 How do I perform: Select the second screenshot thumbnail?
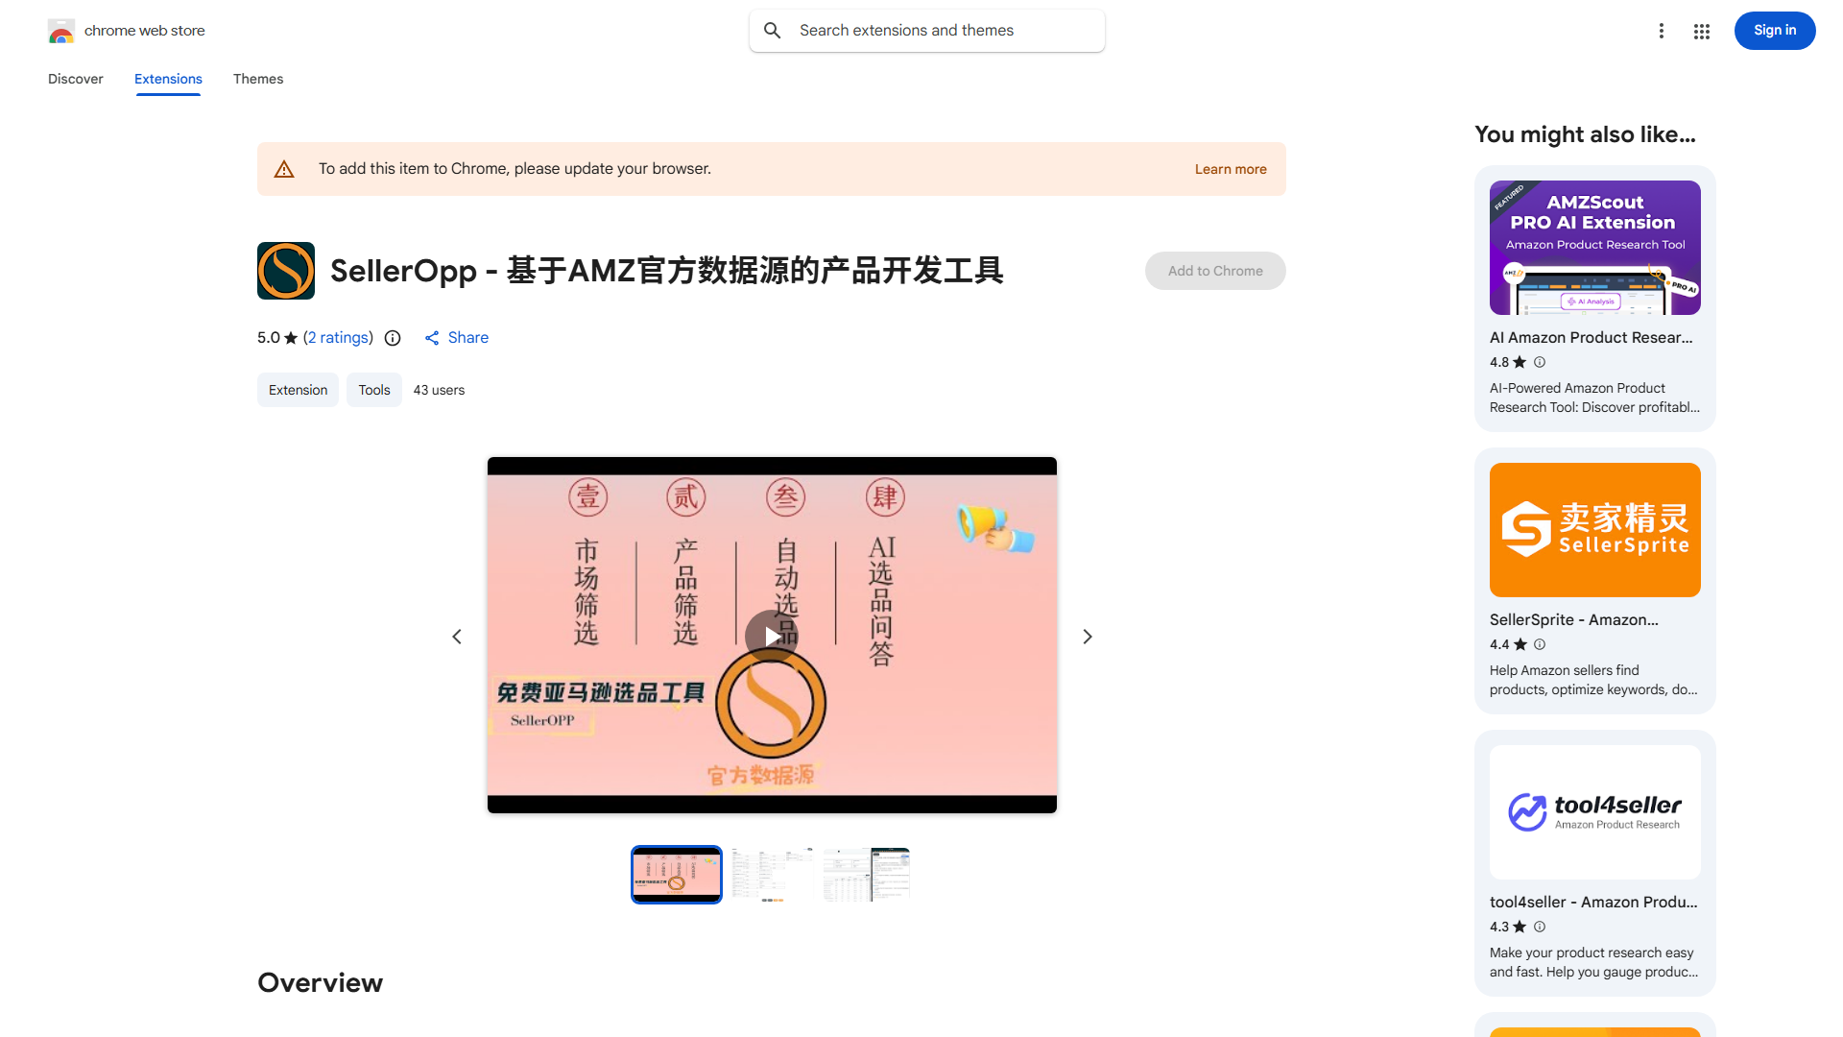771,874
